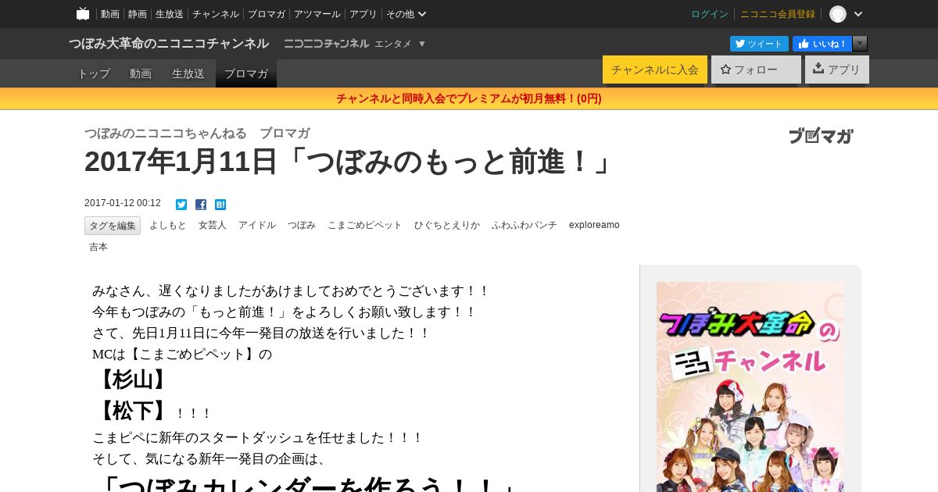Click the Niconico TV logo icon
The image size is (938, 492).
coord(83,13)
